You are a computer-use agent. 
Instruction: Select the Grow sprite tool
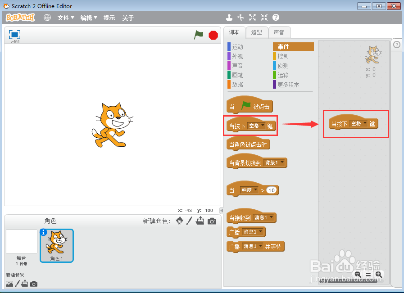[x=253, y=18]
